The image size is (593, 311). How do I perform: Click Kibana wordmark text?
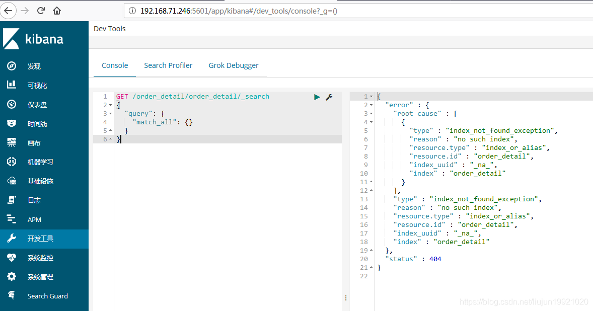(x=44, y=39)
